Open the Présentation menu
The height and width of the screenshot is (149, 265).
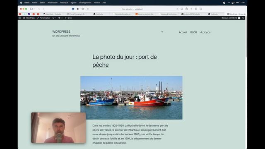click(53, 3)
